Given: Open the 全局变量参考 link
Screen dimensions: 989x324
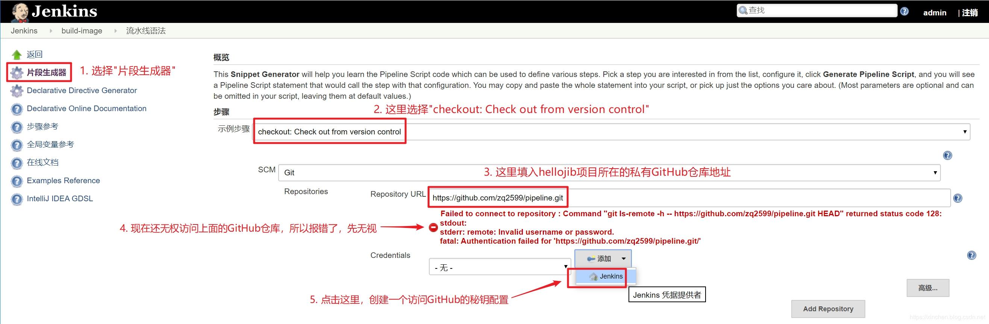Looking at the screenshot, I should [x=50, y=145].
